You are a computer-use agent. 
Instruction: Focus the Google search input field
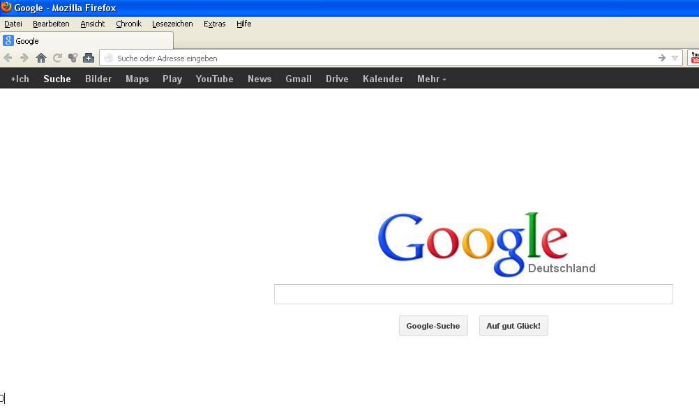(474, 294)
